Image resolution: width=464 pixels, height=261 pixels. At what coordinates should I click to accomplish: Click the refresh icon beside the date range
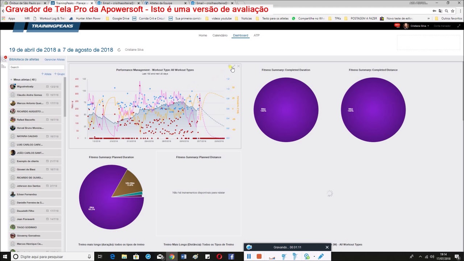119,50
